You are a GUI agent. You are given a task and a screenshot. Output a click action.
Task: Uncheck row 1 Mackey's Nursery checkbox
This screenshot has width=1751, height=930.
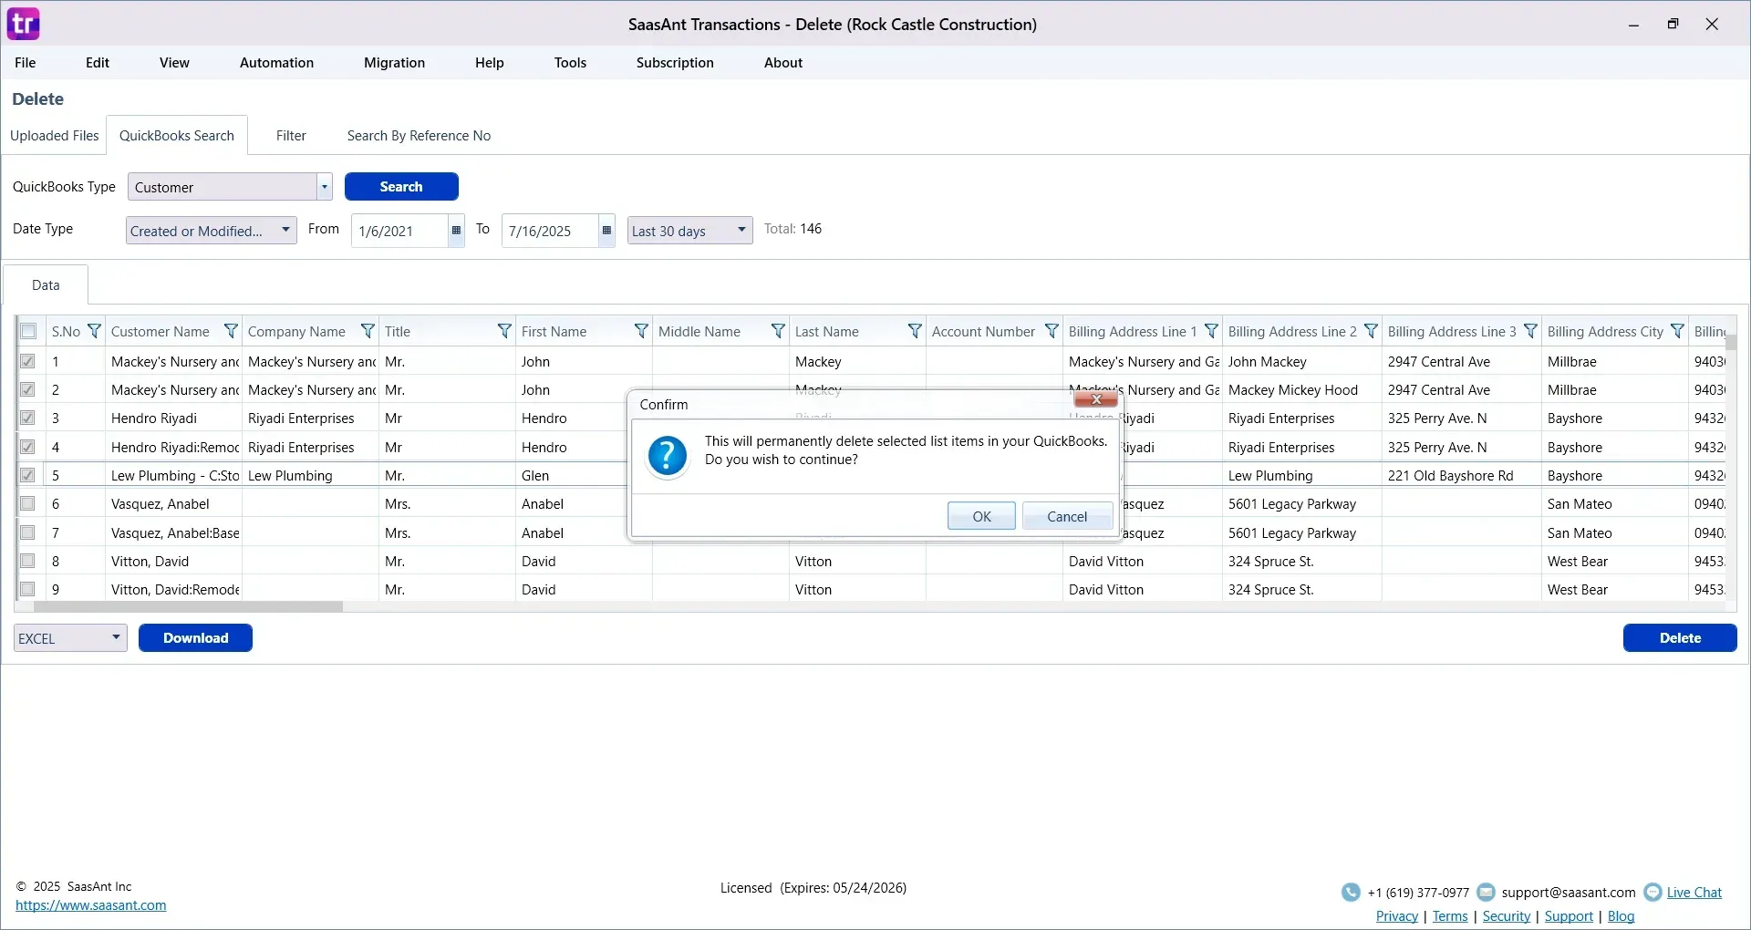click(x=28, y=361)
